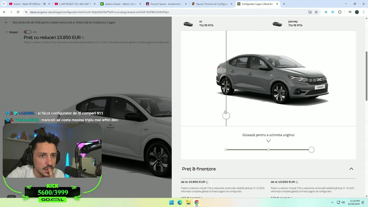Close the Future - Mask Off tab
The image size is (368, 207).
click(49, 4)
